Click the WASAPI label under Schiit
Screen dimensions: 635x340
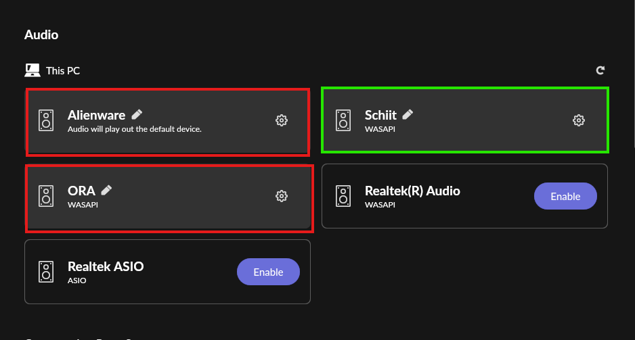click(380, 129)
